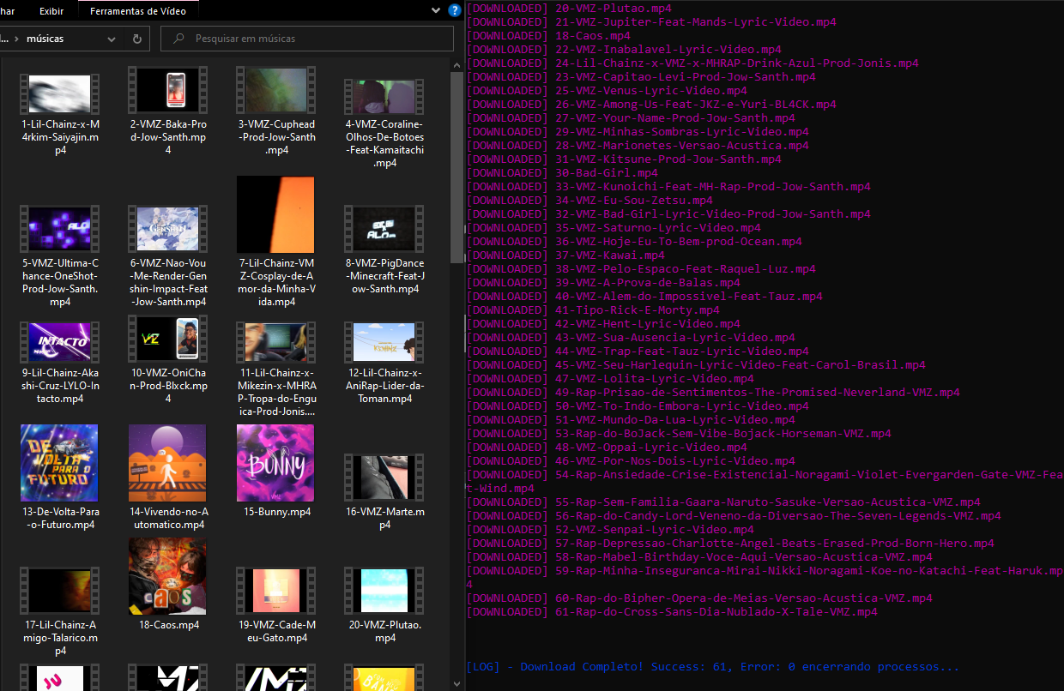The height and width of the screenshot is (691, 1064).
Task: Select video 16-VMZ-Marte.mp4
Action: pyautogui.click(x=384, y=492)
